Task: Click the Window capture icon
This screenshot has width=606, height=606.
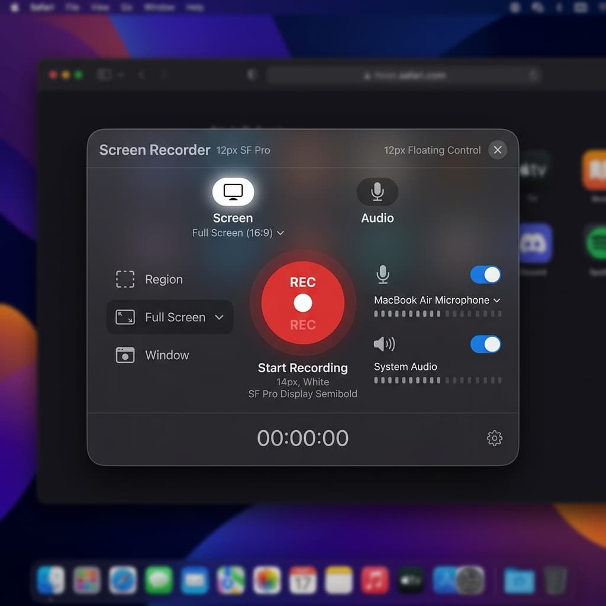Action: (125, 355)
